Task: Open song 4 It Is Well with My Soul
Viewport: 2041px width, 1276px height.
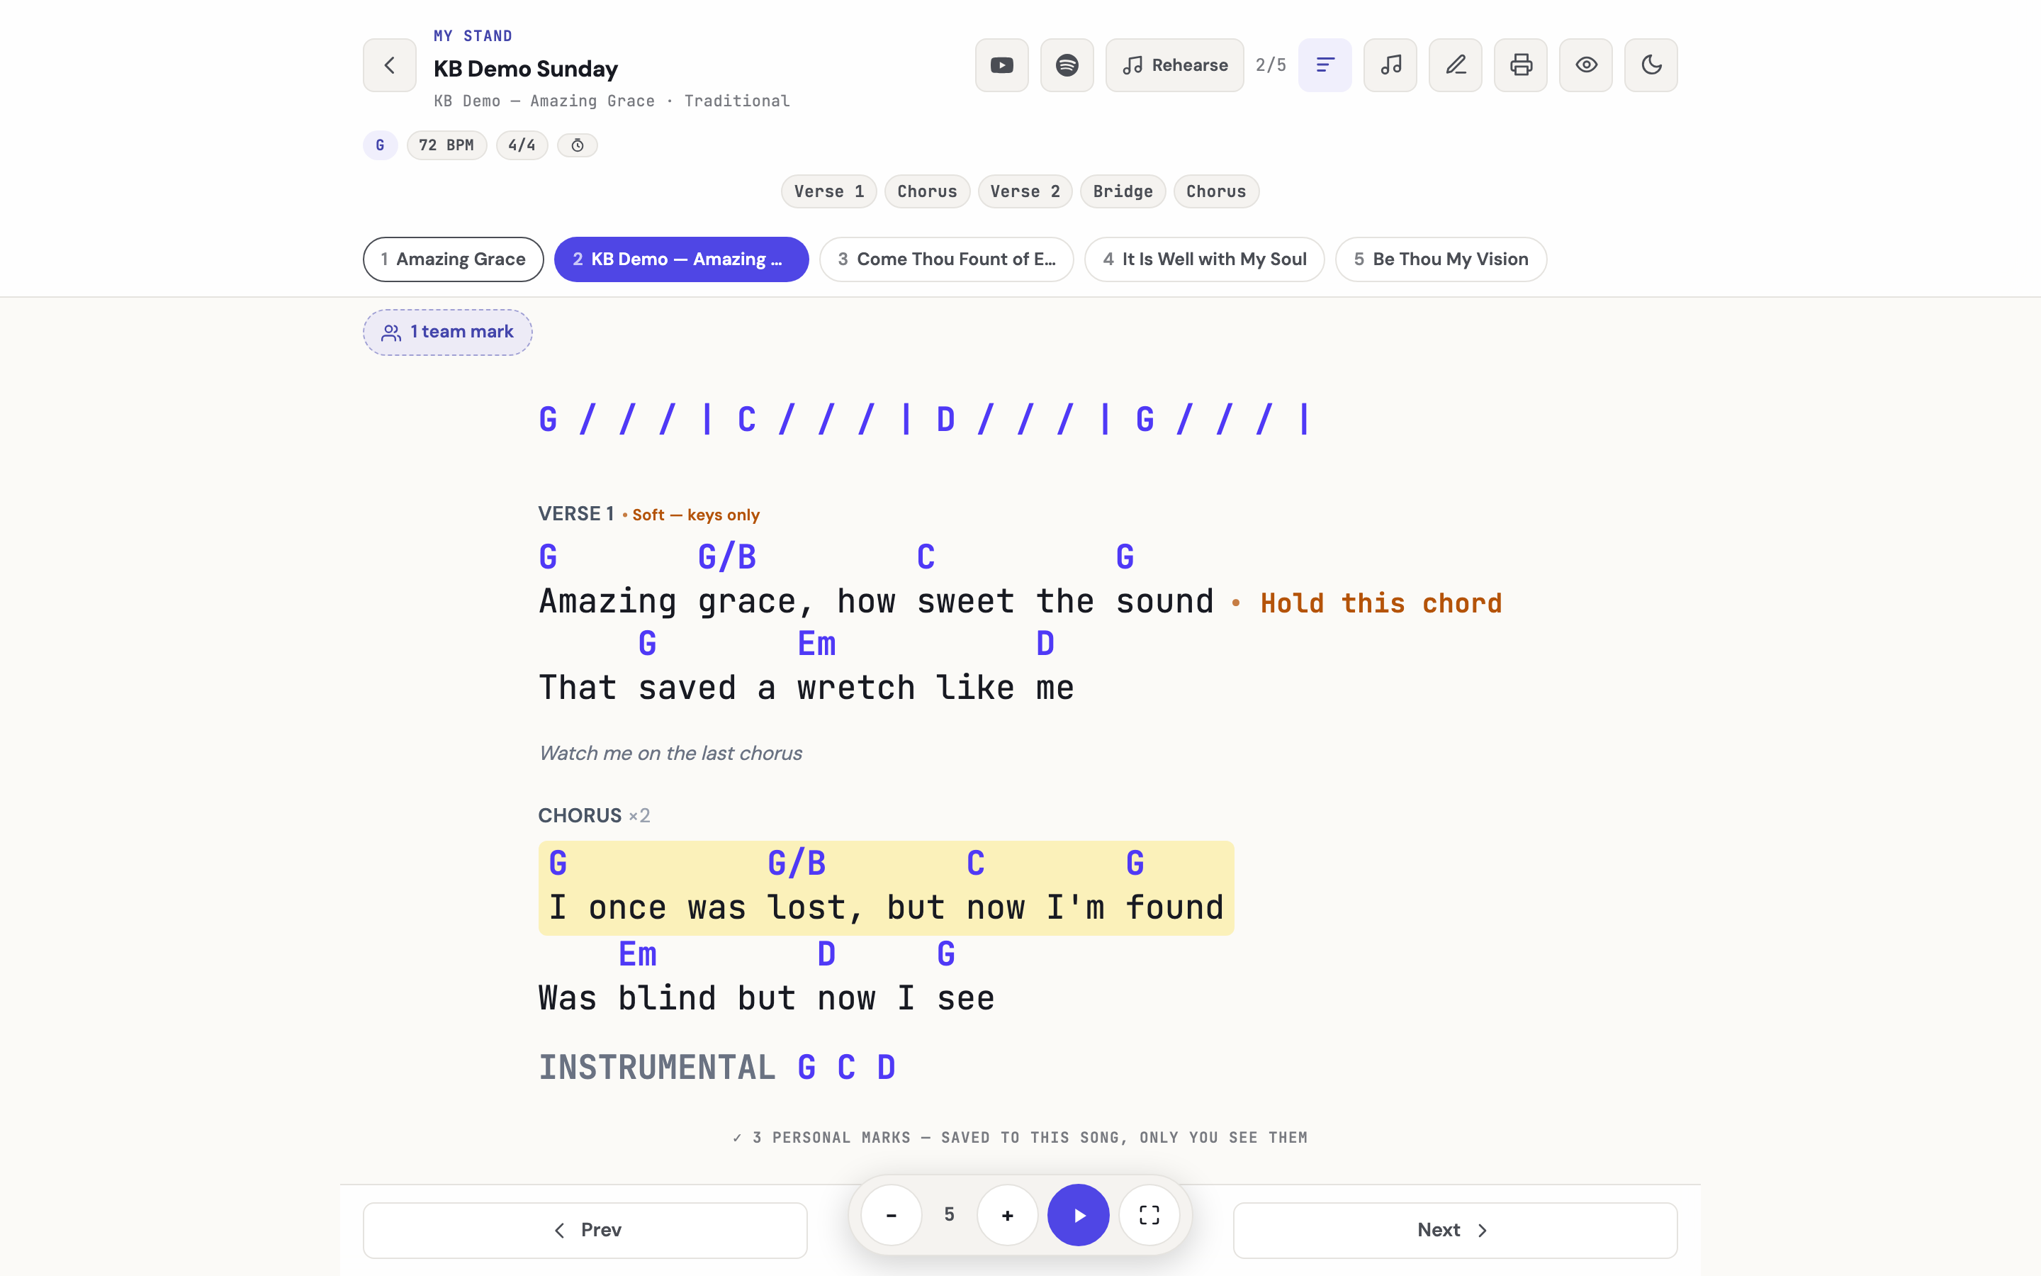Action: pyautogui.click(x=1204, y=259)
